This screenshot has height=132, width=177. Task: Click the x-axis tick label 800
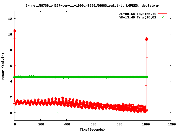119,124
